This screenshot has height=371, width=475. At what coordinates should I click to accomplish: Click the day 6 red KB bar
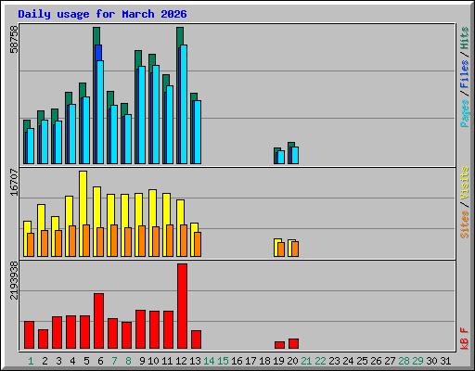click(98, 321)
